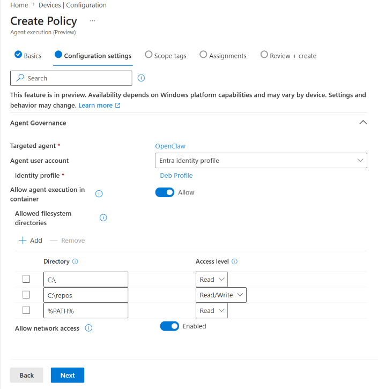This screenshot has height=389, width=378.
Task: Open the Agent user account dropdown
Action: tap(261, 161)
